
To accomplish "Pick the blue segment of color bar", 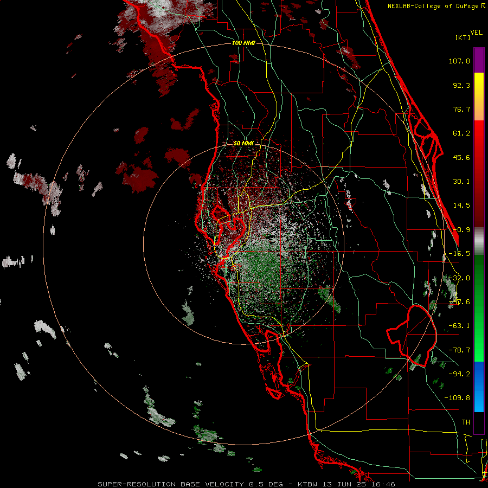I will 479,387.
